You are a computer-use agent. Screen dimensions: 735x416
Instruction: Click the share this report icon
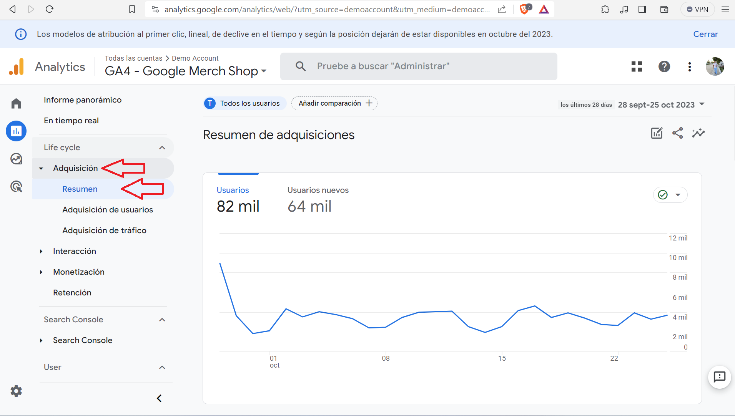point(678,133)
